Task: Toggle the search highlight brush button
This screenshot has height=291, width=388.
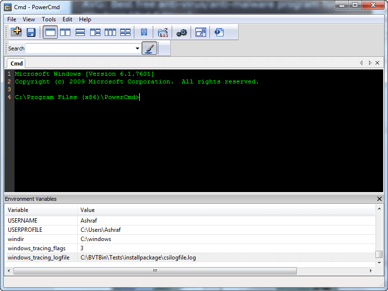Action: pyautogui.click(x=149, y=48)
